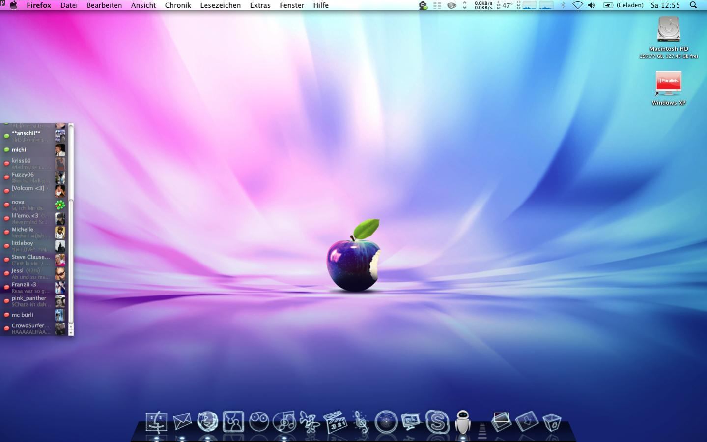Viewport: 707px width, 442px height.
Task: Click CPU usage graph in menu bar
Action: 530,5
